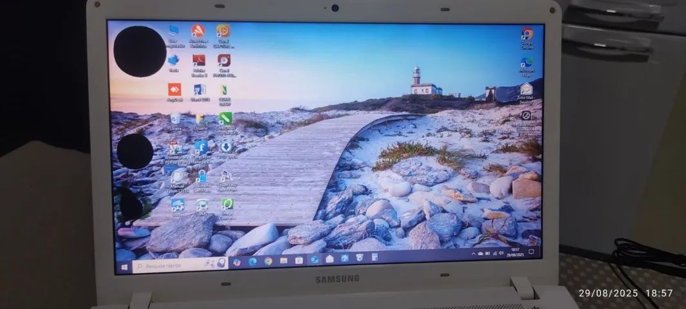This screenshot has height=309, width=686.
Task: Open the Corel Font Manager shortcut
Action: (x=201, y=147)
